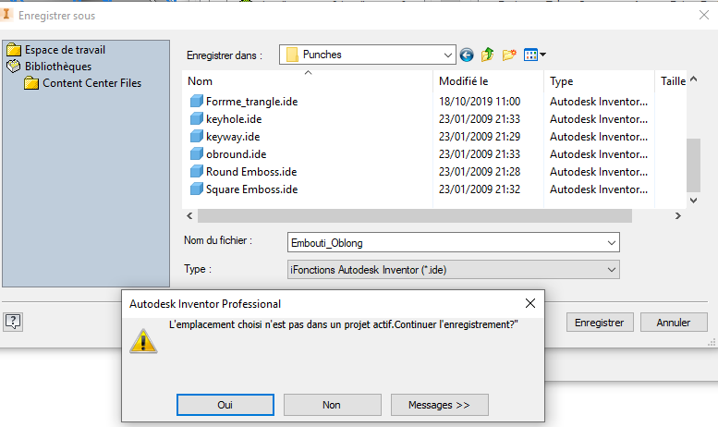Open the view menu icon
The height and width of the screenshot is (427, 718).
[x=534, y=55]
